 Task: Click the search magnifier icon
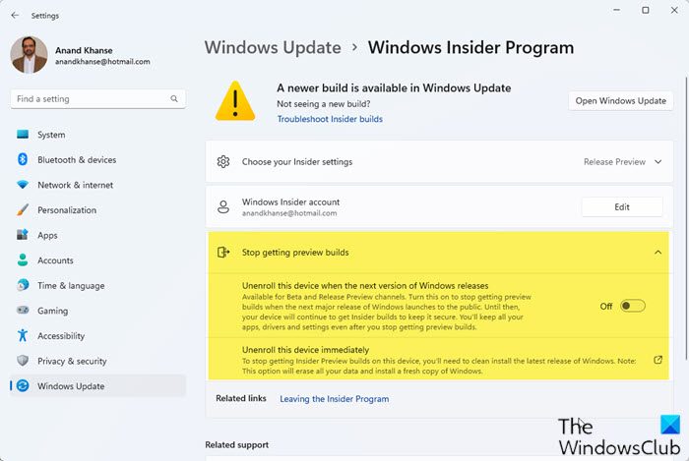pos(174,99)
